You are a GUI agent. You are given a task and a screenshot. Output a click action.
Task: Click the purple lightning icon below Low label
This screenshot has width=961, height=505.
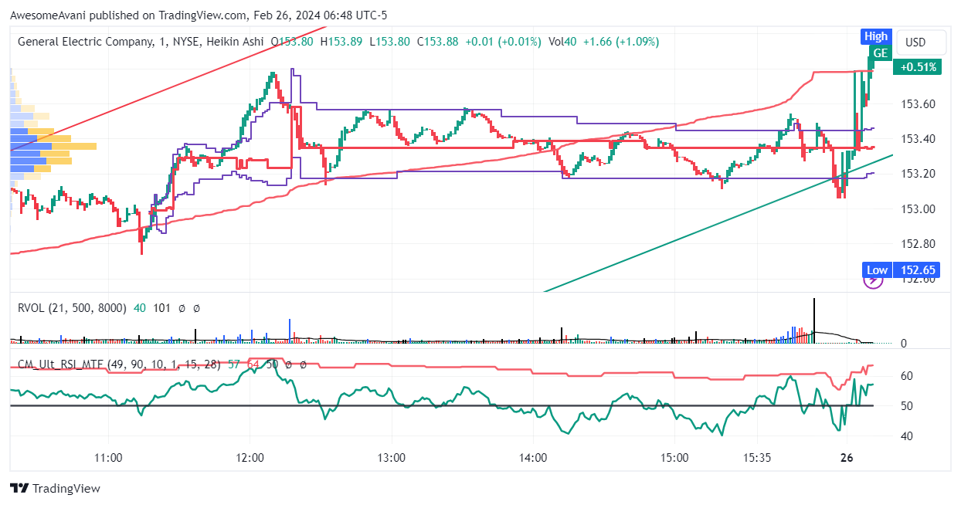click(x=873, y=279)
